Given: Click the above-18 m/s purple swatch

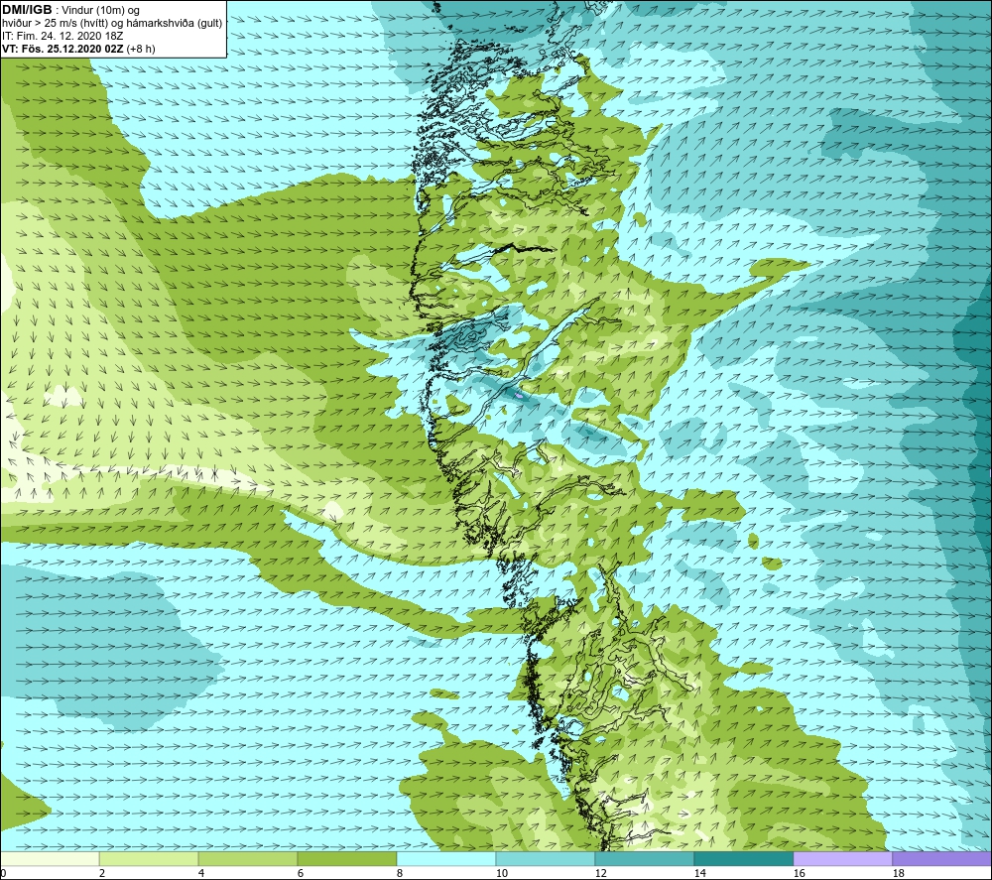Looking at the screenshot, I should tap(941, 858).
